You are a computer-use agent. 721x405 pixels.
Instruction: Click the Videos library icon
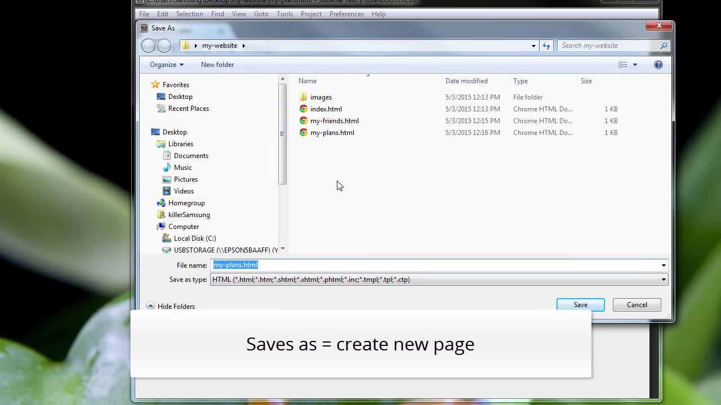(167, 191)
